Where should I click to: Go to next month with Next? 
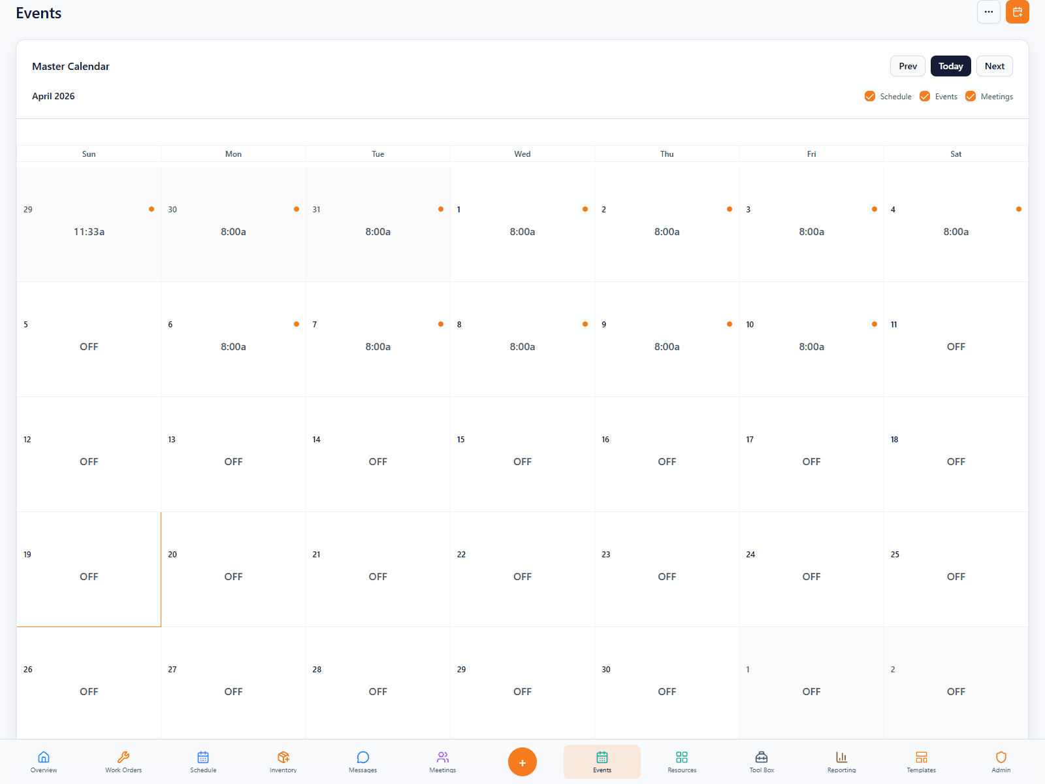pos(994,66)
